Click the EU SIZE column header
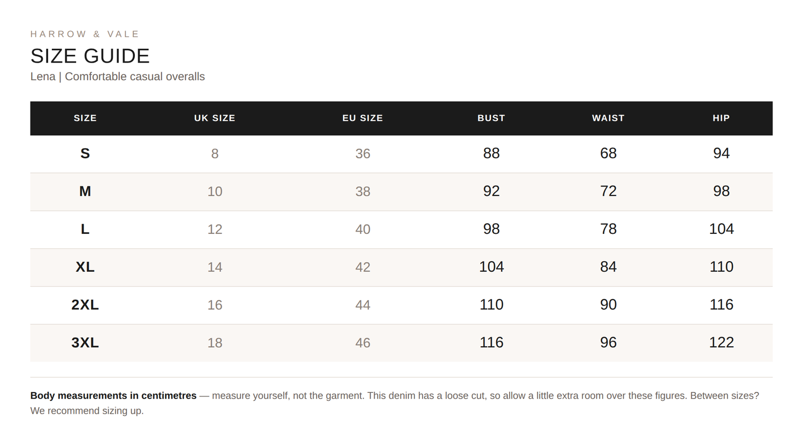This screenshot has width=803, height=442. tap(363, 118)
